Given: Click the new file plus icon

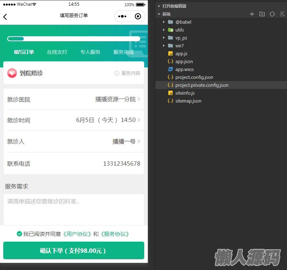Looking at the screenshot, I should (252, 14).
